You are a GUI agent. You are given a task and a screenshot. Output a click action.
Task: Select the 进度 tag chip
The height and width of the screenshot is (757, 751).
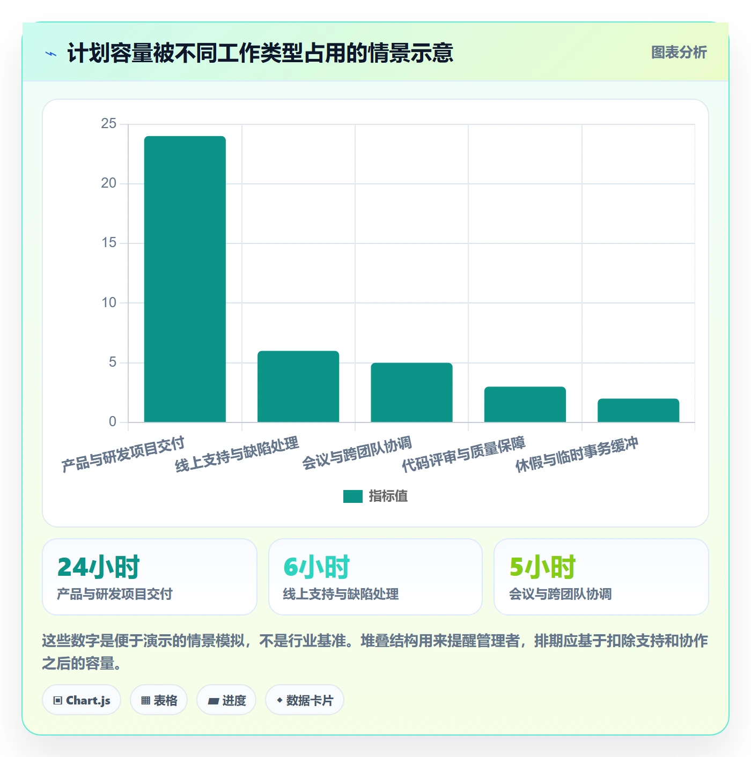coord(226,700)
